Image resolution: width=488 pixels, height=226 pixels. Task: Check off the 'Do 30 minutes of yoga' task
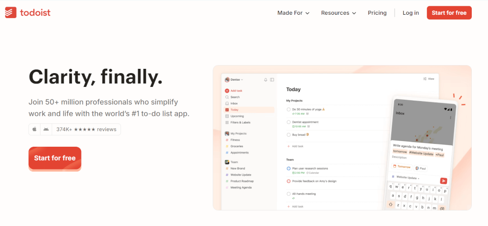(x=289, y=109)
